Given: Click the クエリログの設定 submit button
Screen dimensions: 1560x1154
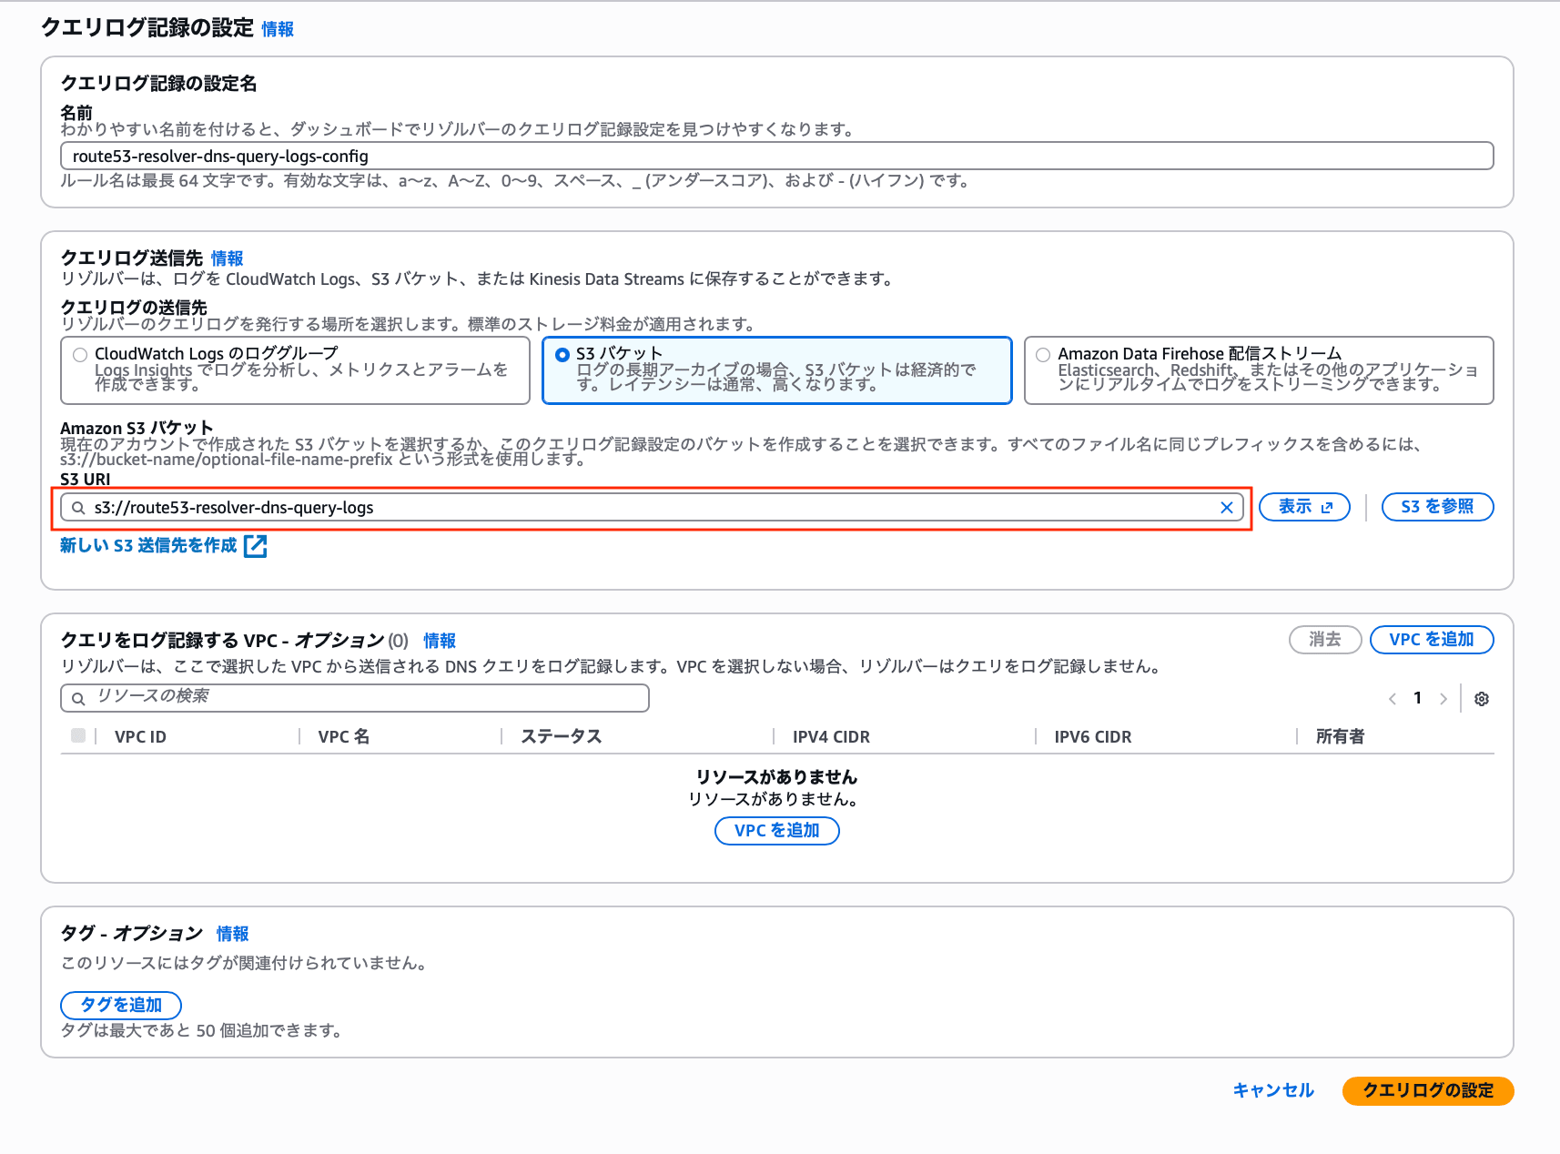Looking at the screenshot, I should point(1428,1090).
